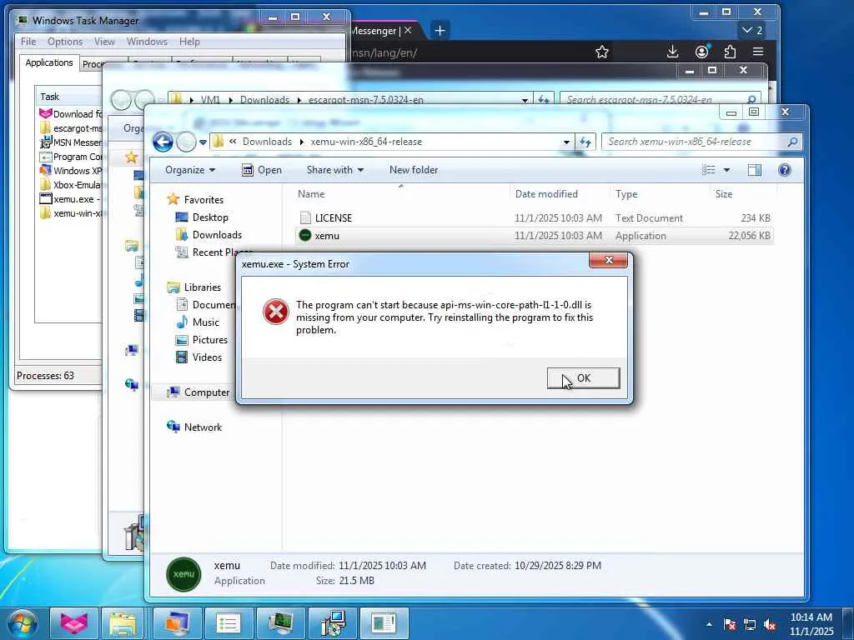The height and width of the screenshot is (640, 854).
Task: Sort files by the Size column
Action: coord(723,193)
